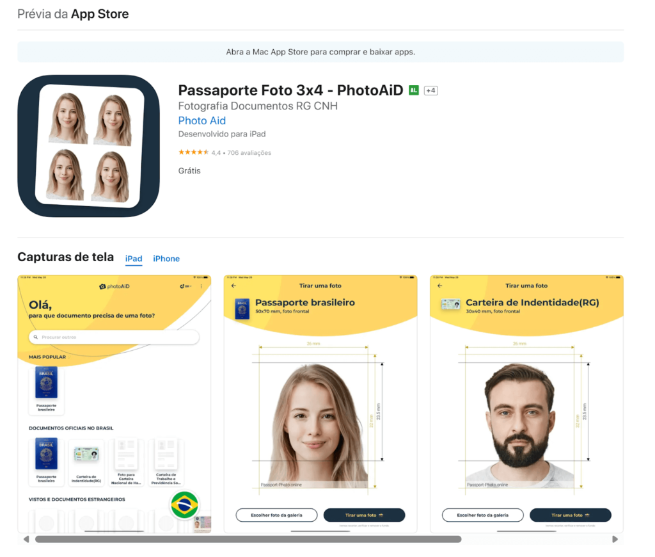Click DOCUMENTOS OFICIAIS NO BRASIL label
655x557 pixels.
tap(71, 428)
